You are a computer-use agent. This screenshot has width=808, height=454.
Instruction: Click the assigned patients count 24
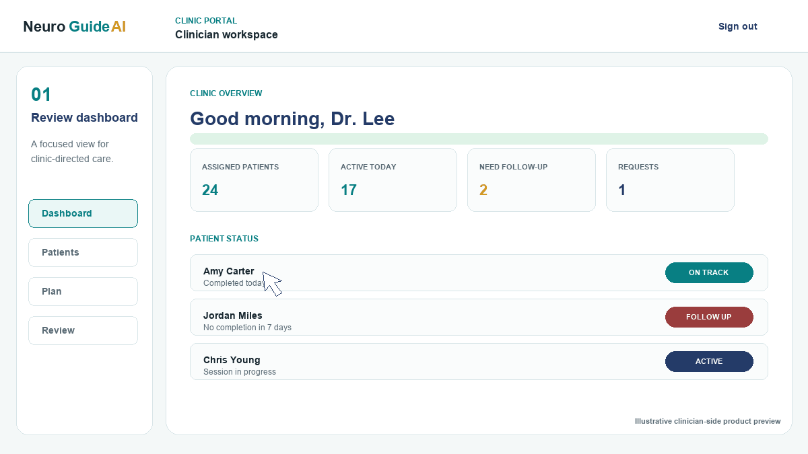tap(210, 190)
